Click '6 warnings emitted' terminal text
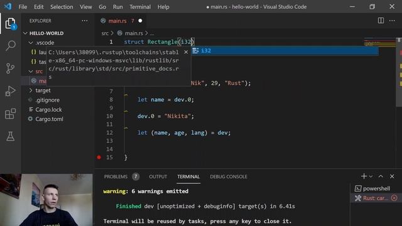Screen dimensions: 402x226 pos(160,191)
